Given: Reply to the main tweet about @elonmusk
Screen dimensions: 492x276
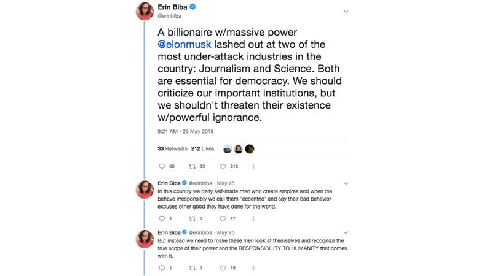Looking at the screenshot, I should (162, 166).
